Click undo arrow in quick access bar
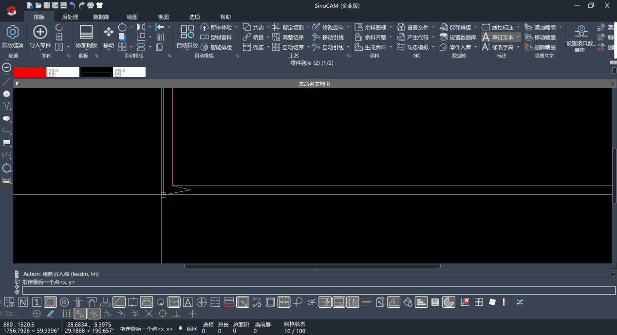The height and width of the screenshot is (335, 617). pyautogui.click(x=72, y=5)
